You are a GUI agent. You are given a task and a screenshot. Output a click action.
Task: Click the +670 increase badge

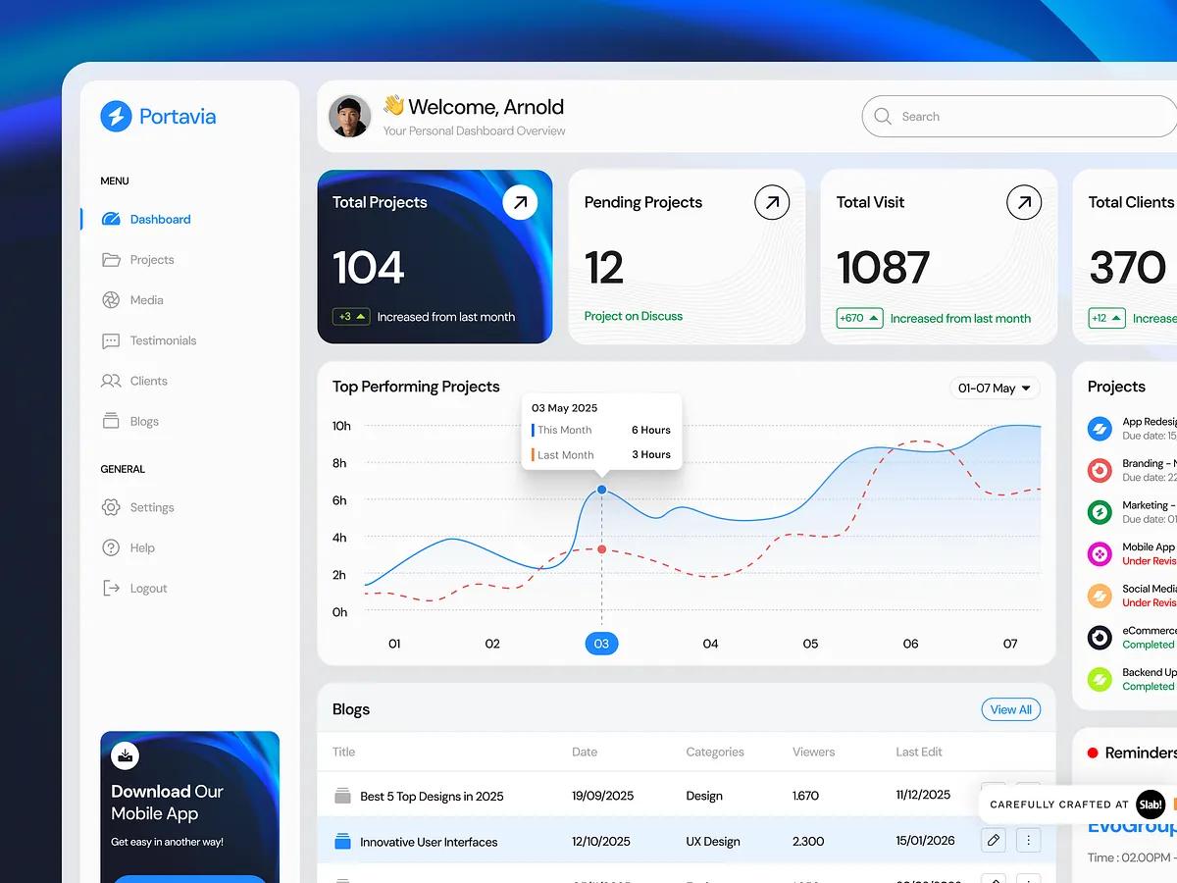859,318
